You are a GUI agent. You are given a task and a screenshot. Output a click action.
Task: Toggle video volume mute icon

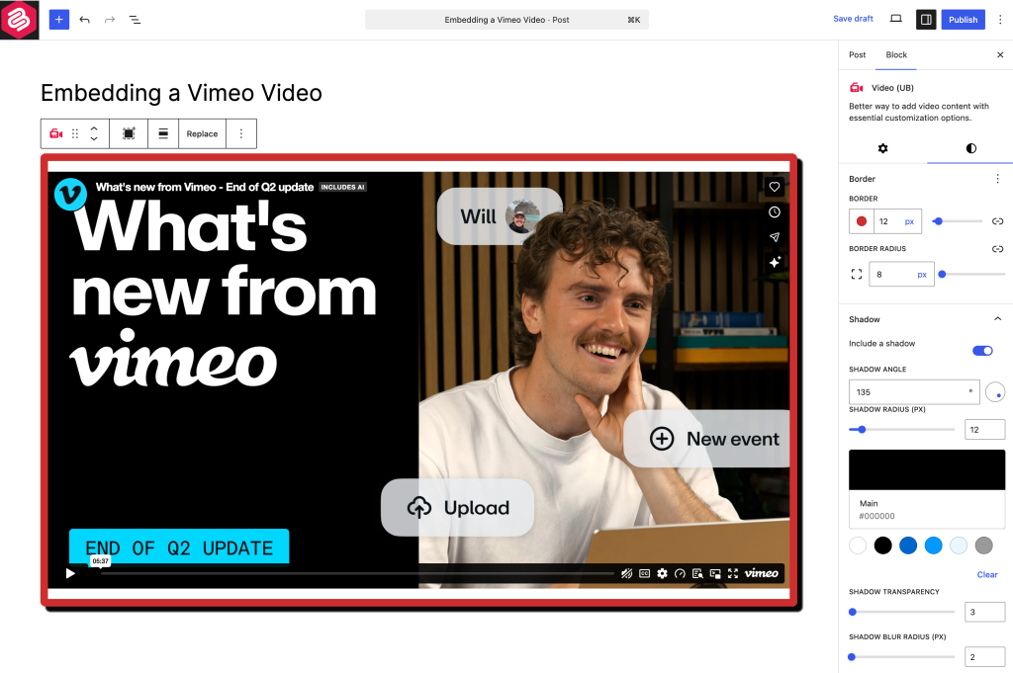(x=626, y=573)
